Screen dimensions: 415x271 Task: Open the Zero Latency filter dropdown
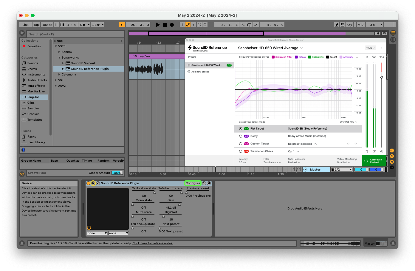[272, 163]
